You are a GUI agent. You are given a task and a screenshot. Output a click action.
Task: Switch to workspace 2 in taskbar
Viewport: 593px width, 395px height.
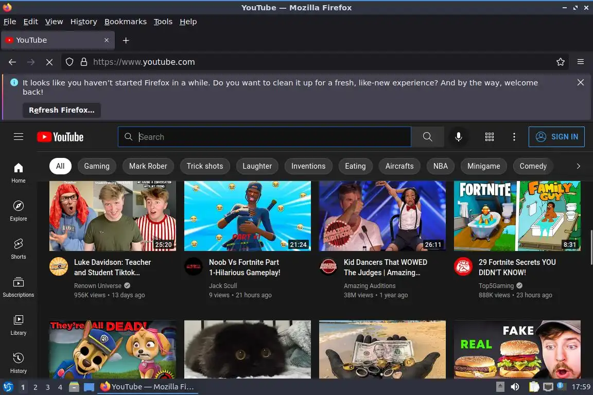pos(35,387)
